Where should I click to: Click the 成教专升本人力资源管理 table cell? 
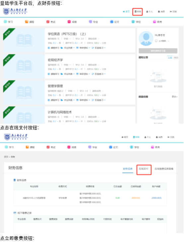(34, 198)
